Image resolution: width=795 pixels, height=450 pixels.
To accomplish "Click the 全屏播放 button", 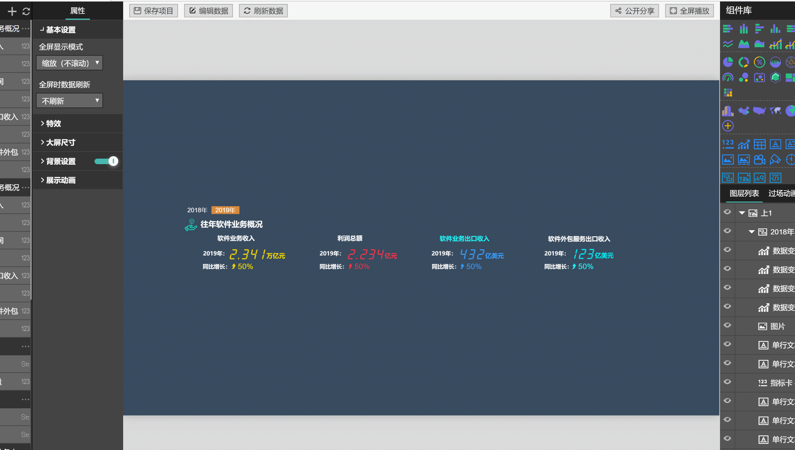I will (x=689, y=11).
